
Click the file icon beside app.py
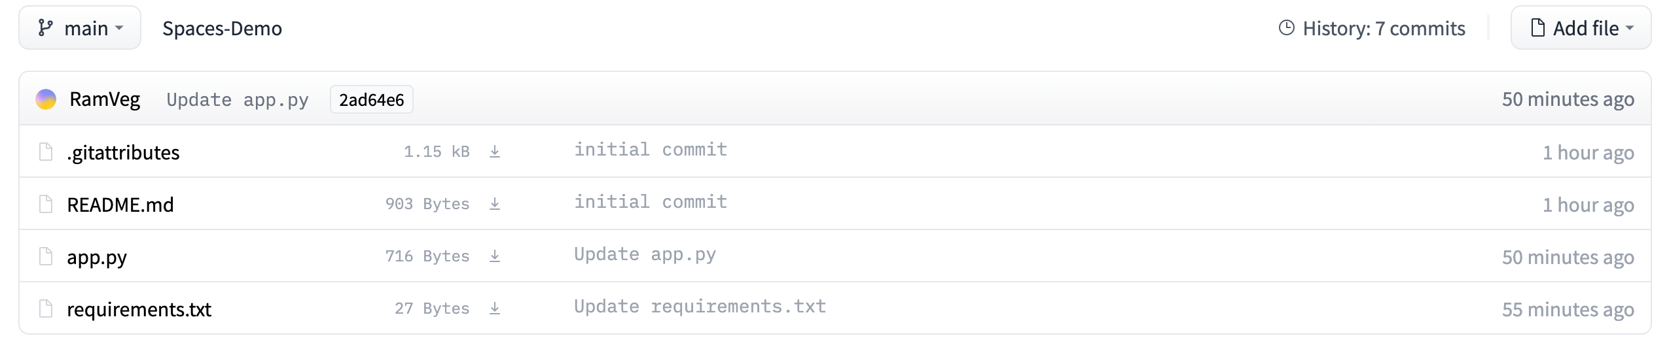click(46, 256)
